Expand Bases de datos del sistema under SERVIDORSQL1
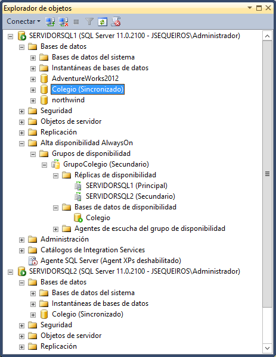The image size is (276, 357). point(33,58)
